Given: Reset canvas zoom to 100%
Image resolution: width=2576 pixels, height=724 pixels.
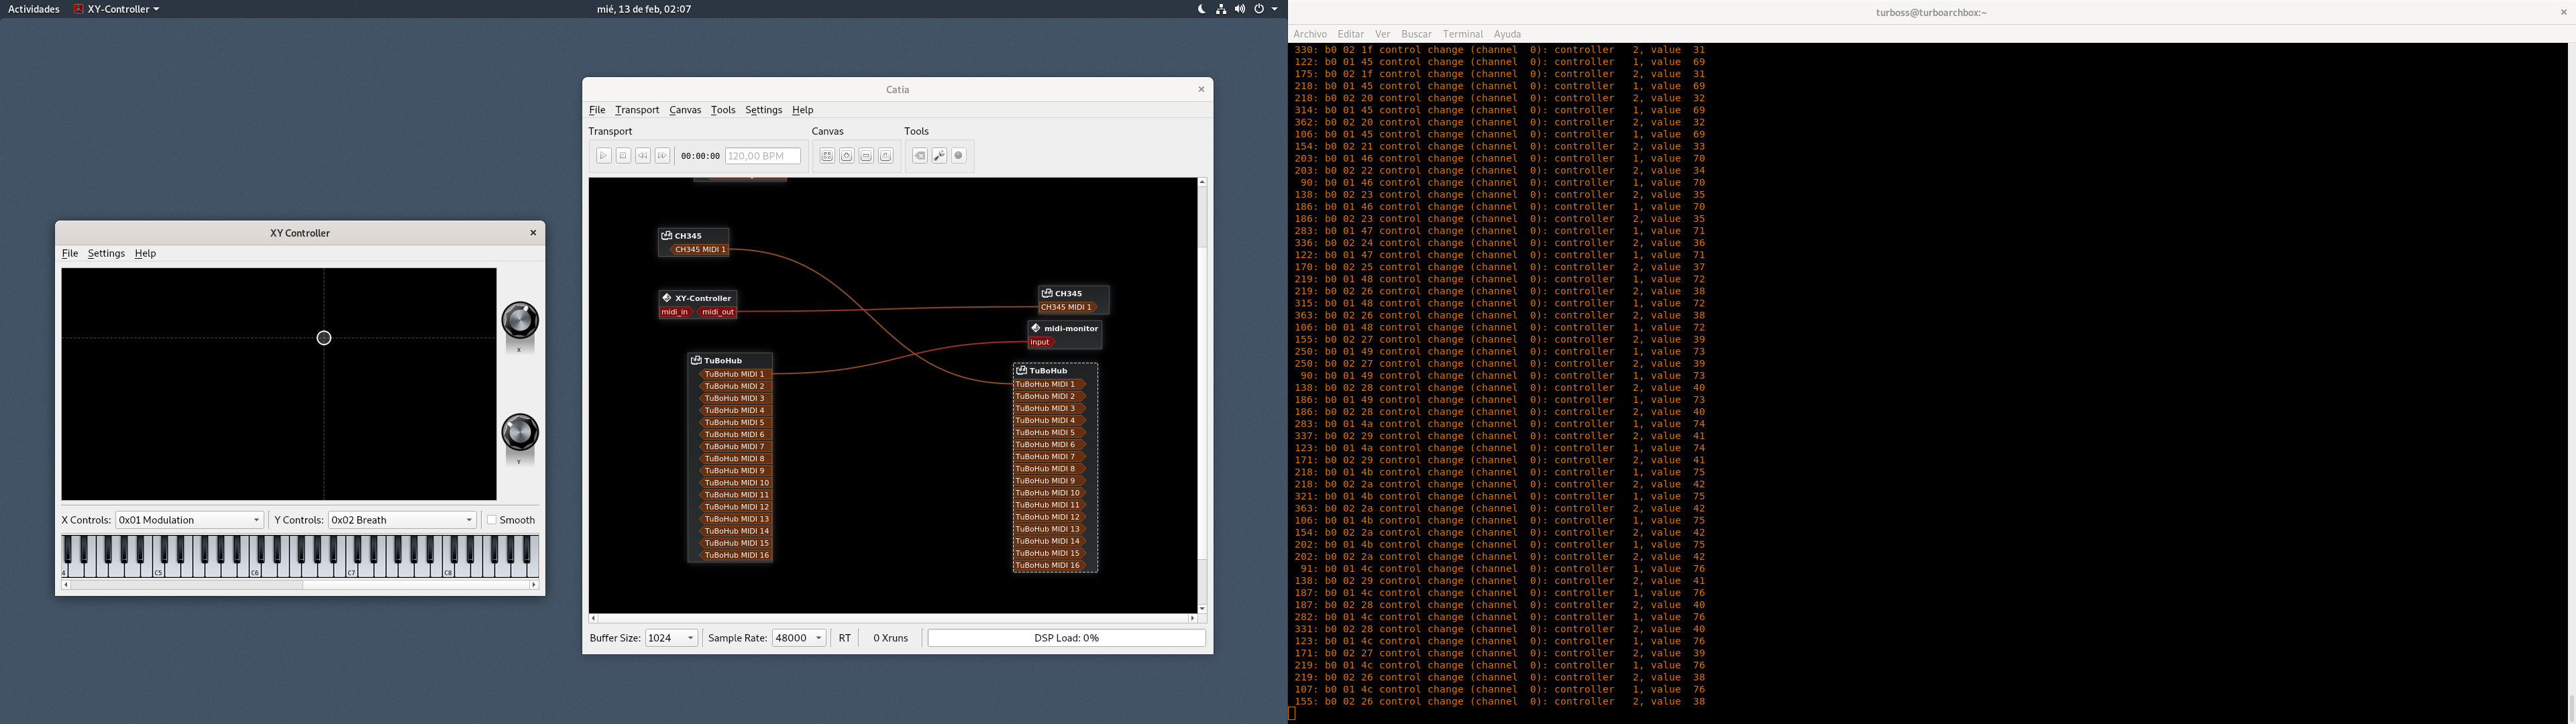Looking at the screenshot, I should 886,156.
